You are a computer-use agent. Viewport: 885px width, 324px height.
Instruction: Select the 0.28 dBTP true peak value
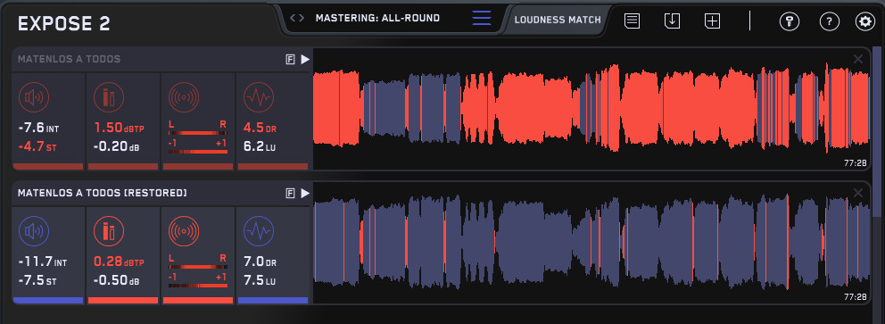coord(119,262)
